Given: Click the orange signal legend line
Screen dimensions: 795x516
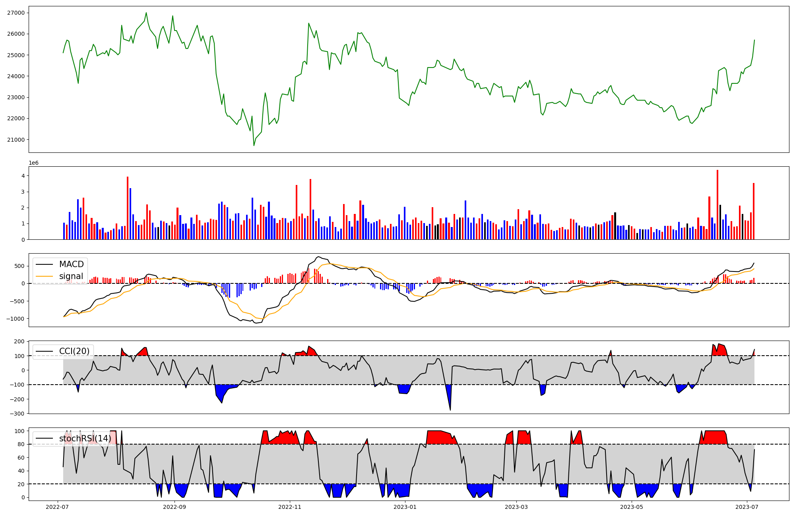Looking at the screenshot, I should click(45, 276).
